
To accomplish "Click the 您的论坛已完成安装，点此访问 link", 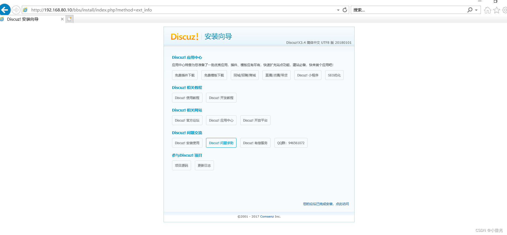I will point(326,204).
